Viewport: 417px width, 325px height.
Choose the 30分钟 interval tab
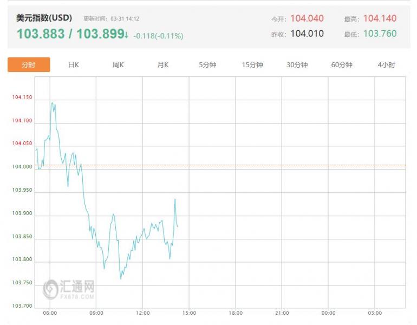297,65
